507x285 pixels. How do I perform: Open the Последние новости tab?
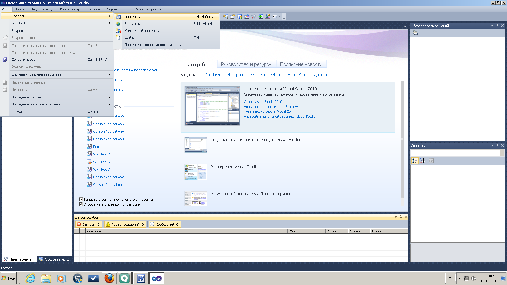click(301, 64)
